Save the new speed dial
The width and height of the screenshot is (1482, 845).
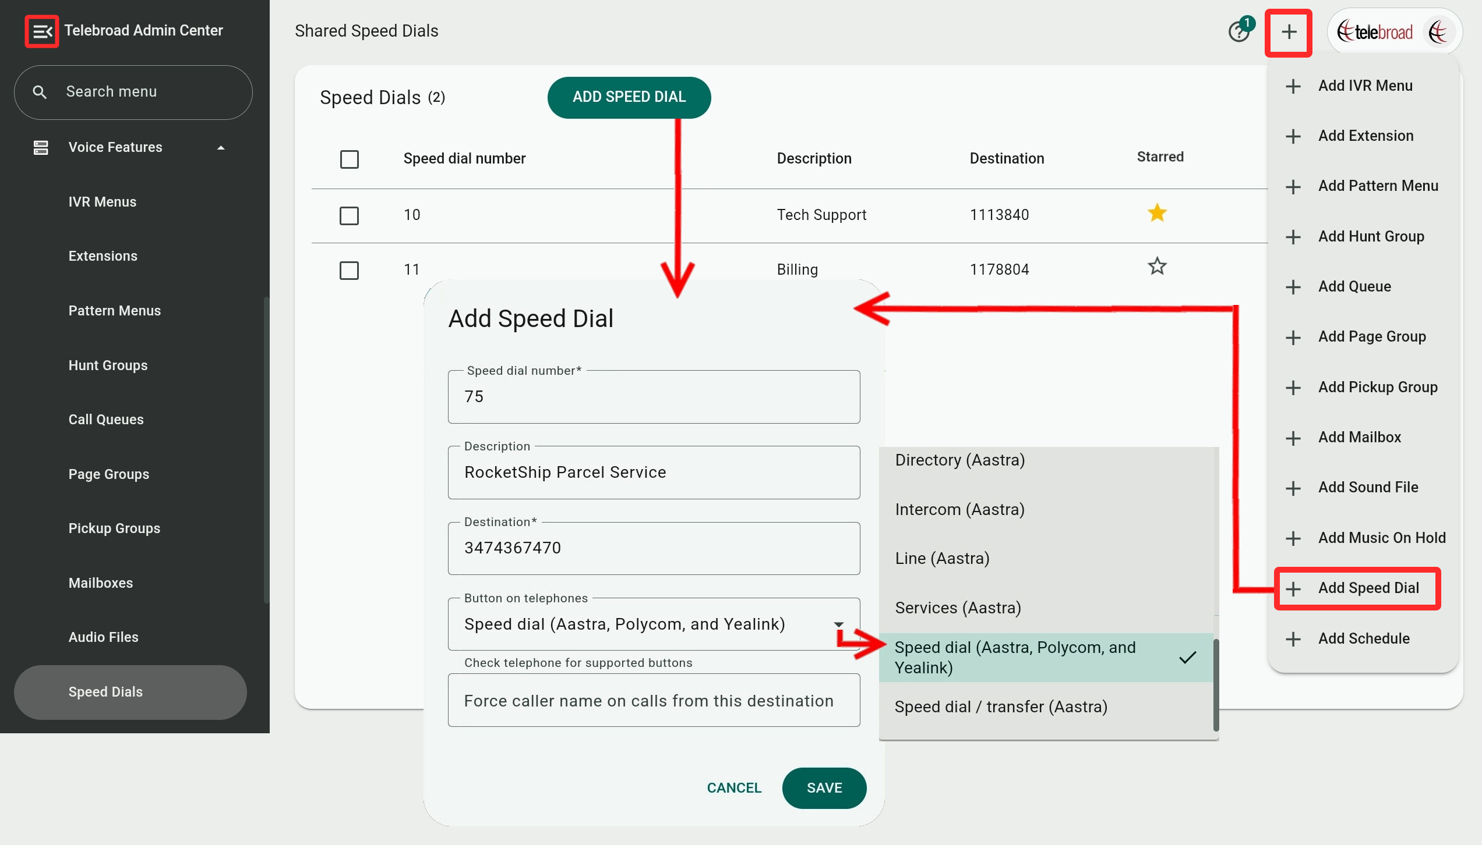point(824,788)
